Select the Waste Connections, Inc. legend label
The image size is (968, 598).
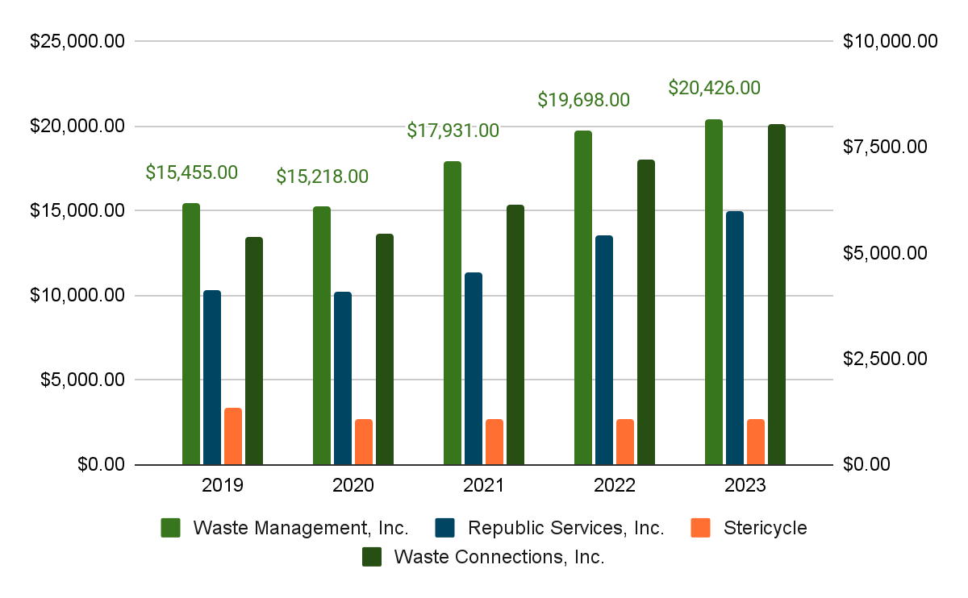(x=499, y=557)
